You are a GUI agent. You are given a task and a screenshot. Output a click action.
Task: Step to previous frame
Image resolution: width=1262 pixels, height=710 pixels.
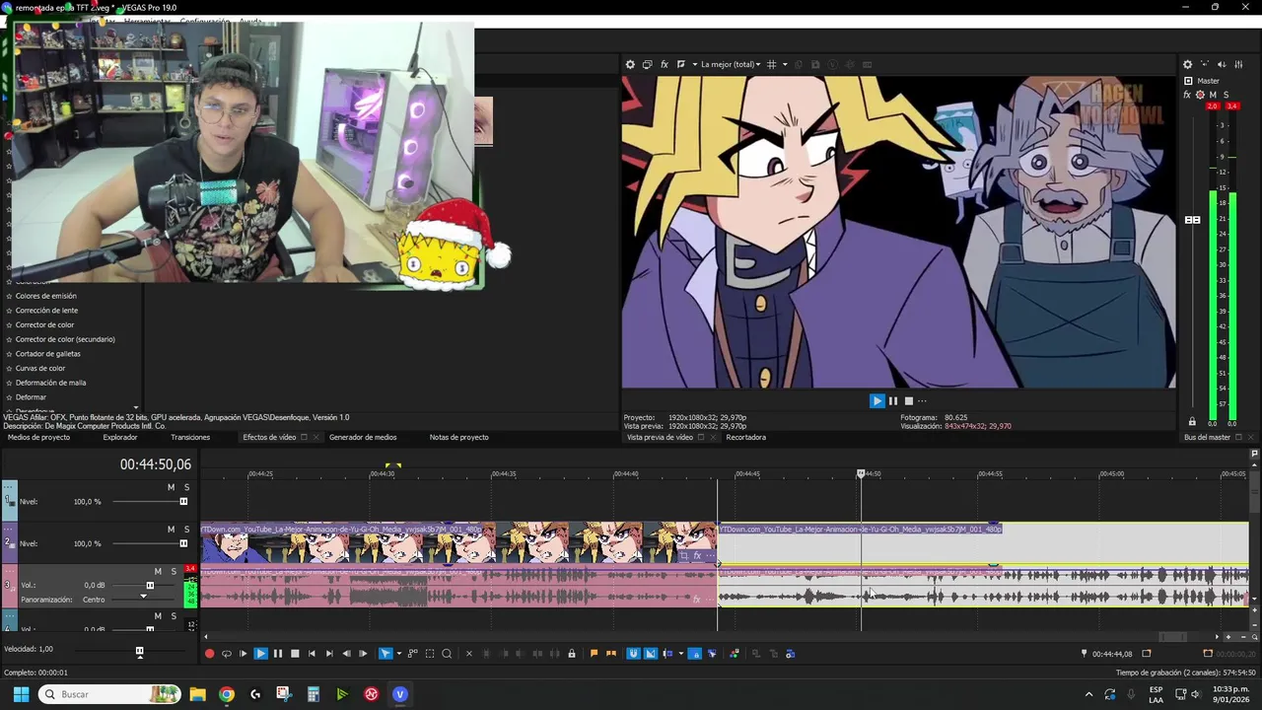point(346,653)
